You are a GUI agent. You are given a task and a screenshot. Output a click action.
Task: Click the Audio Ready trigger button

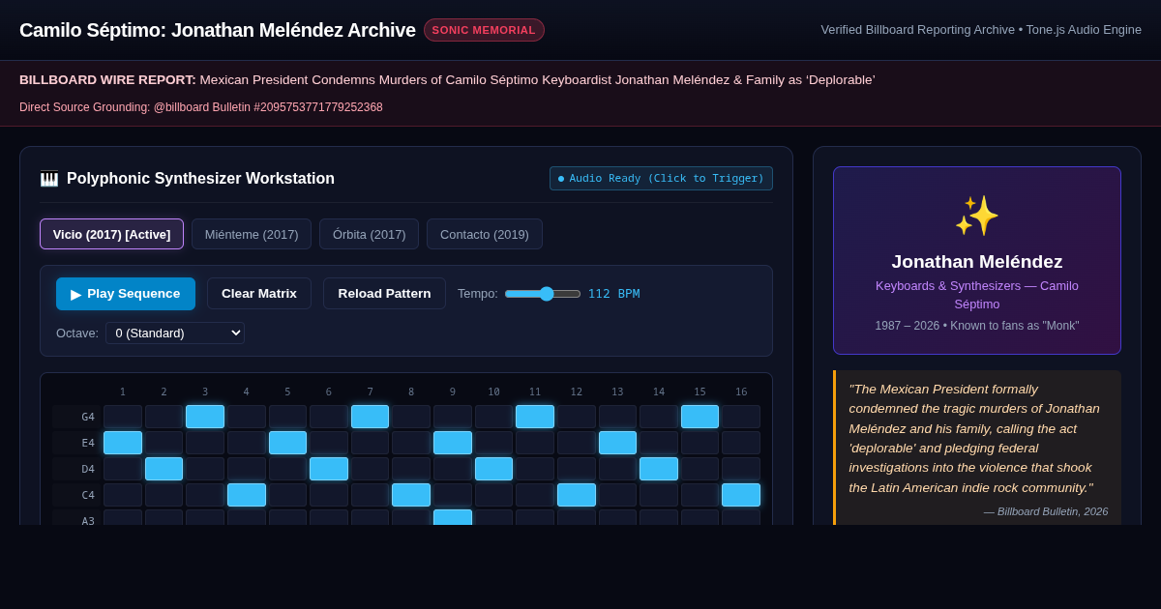661,179
